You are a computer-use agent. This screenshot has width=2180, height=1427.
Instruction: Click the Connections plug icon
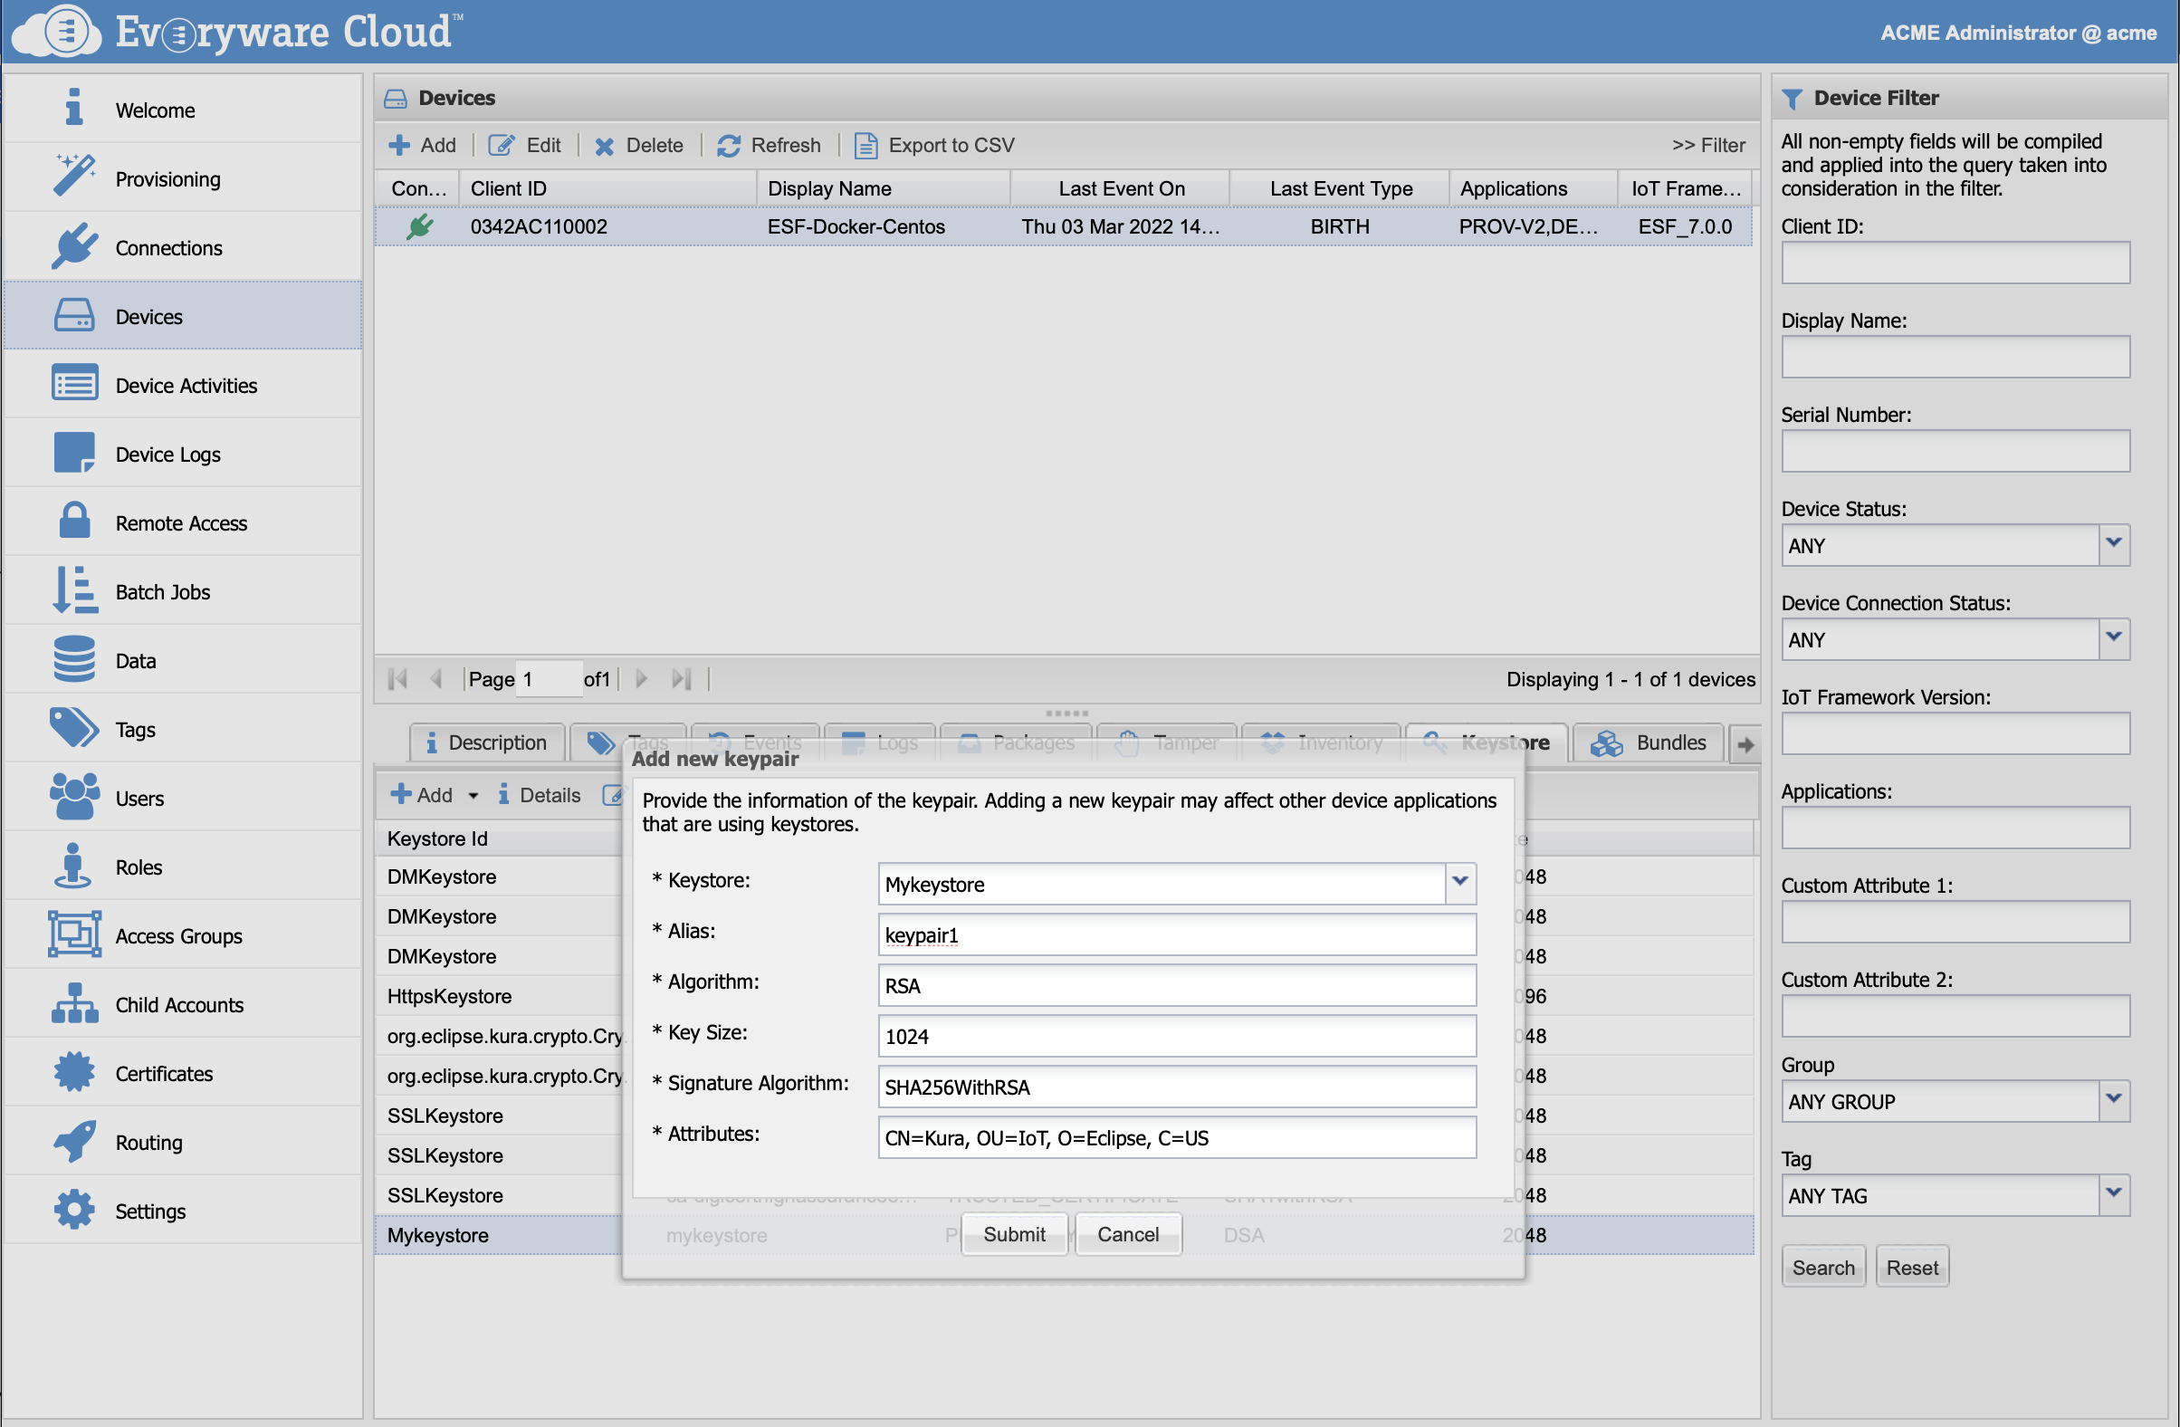point(74,246)
